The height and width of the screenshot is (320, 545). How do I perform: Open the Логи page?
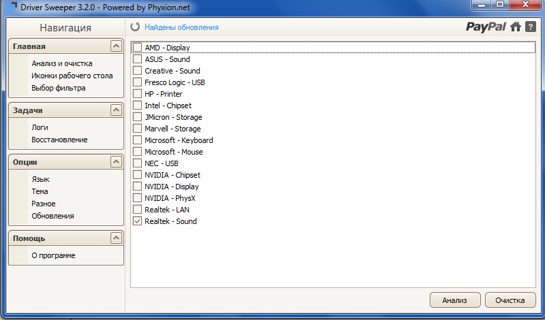click(x=40, y=127)
